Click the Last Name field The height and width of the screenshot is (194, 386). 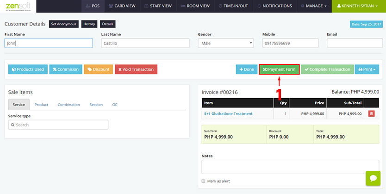click(x=145, y=43)
